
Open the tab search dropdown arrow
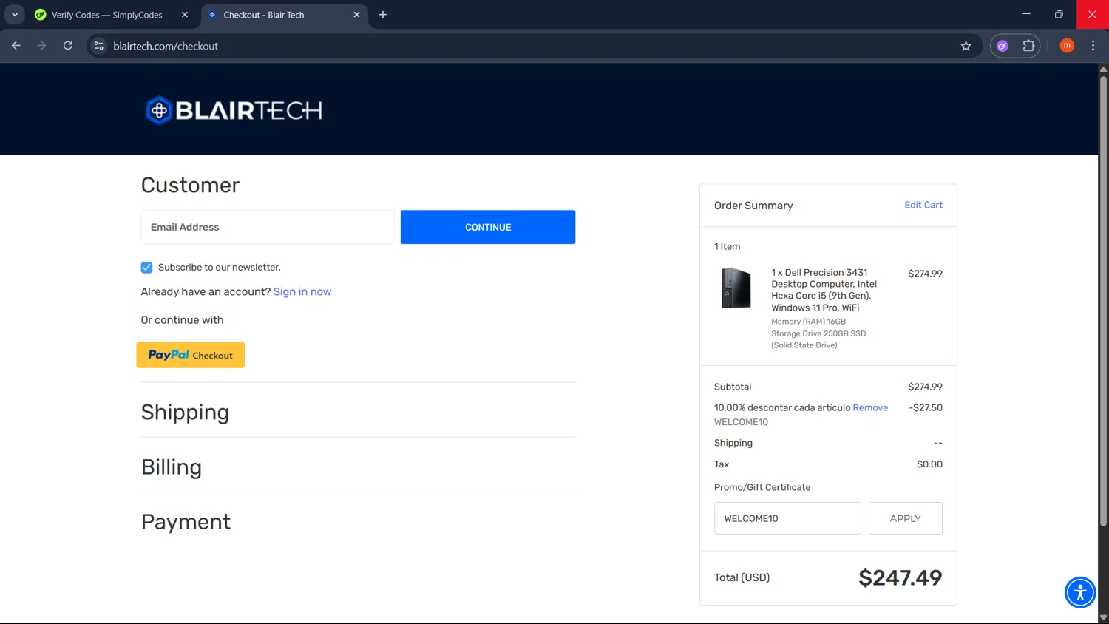coord(15,15)
